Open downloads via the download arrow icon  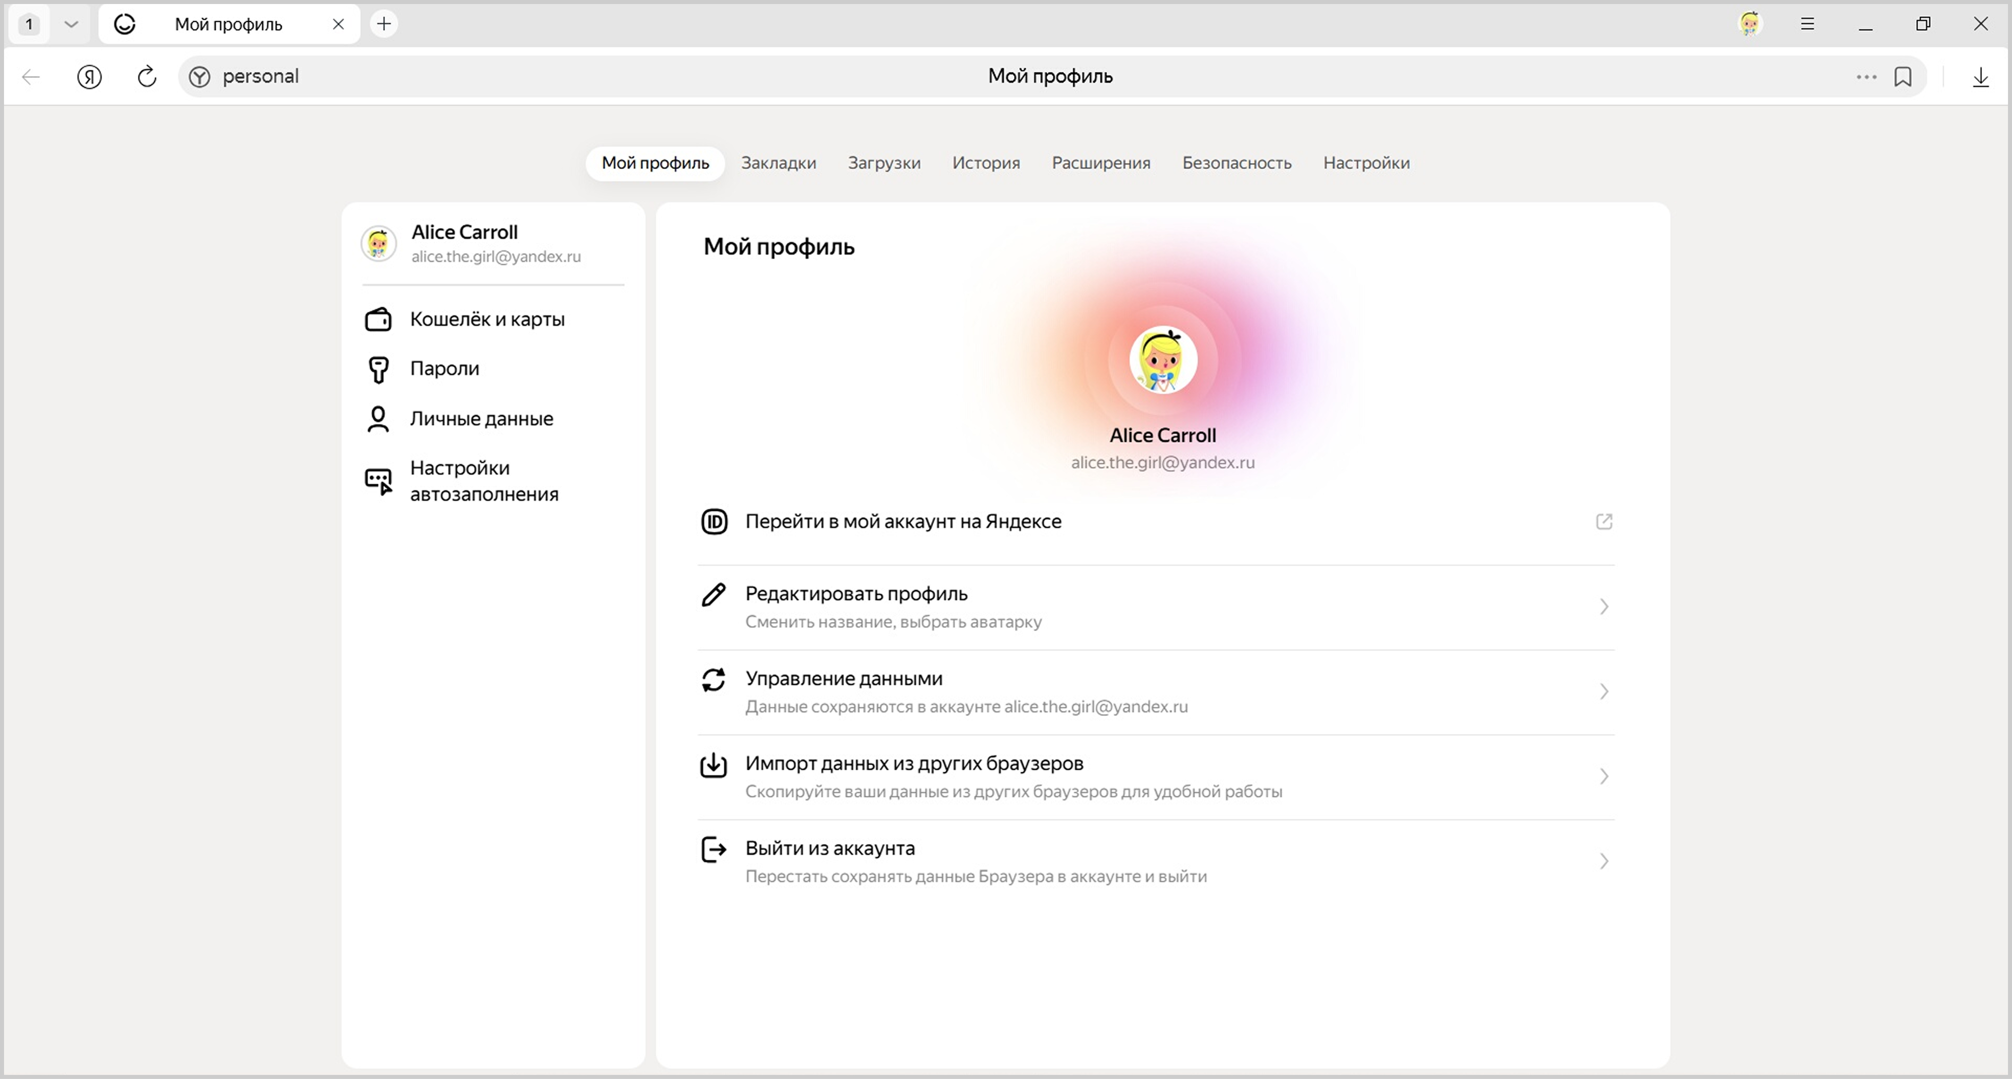click(x=1980, y=76)
